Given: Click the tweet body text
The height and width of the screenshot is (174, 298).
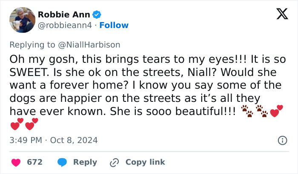Looking at the screenshot, I should [145, 85].
